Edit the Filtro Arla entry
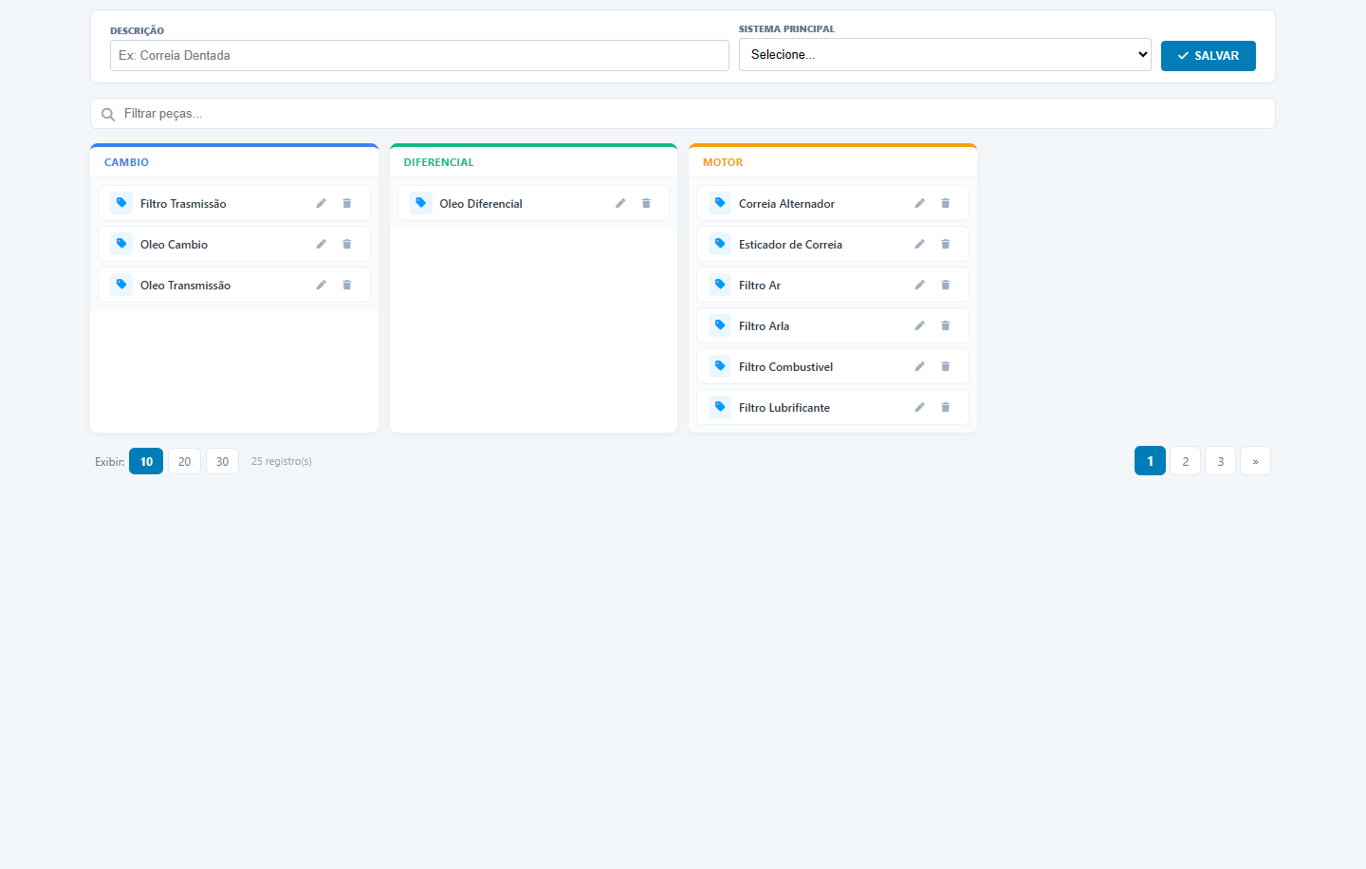 [920, 325]
